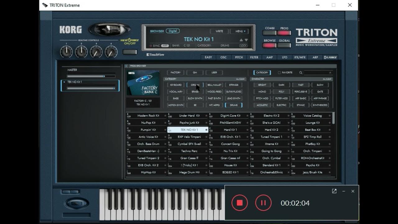Click the search magnifier icon
Screen dimensions: 398x224
[301, 72]
